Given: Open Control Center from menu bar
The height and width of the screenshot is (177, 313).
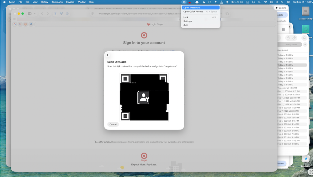Looking at the screenshot, I should pyautogui.click(x=288, y=2).
